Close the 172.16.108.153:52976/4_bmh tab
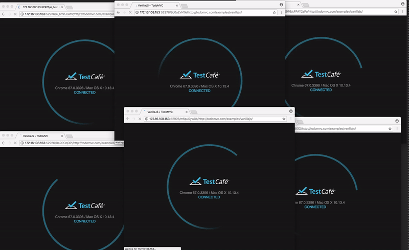The width and height of the screenshot is (409, 250). tap(62, 7)
